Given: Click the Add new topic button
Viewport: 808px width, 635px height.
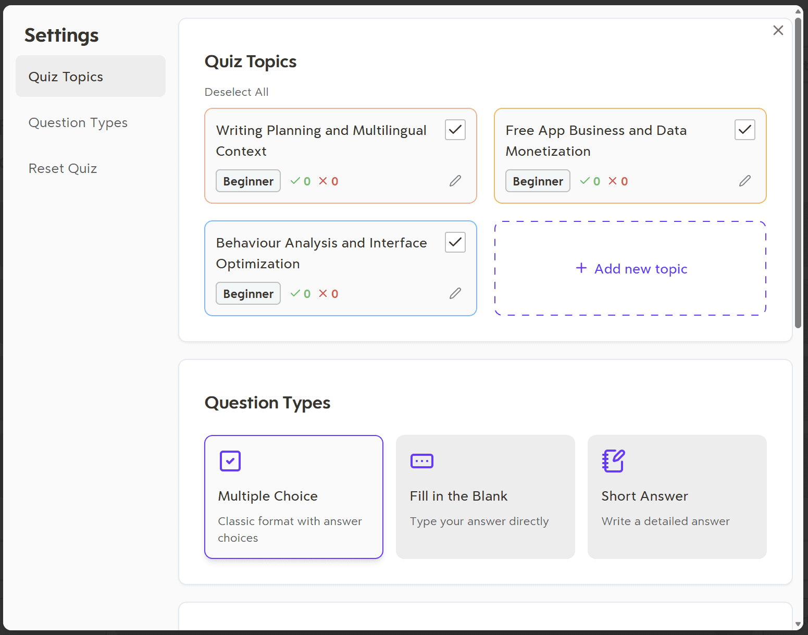Looking at the screenshot, I should pyautogui.click(x=630, y=268).
